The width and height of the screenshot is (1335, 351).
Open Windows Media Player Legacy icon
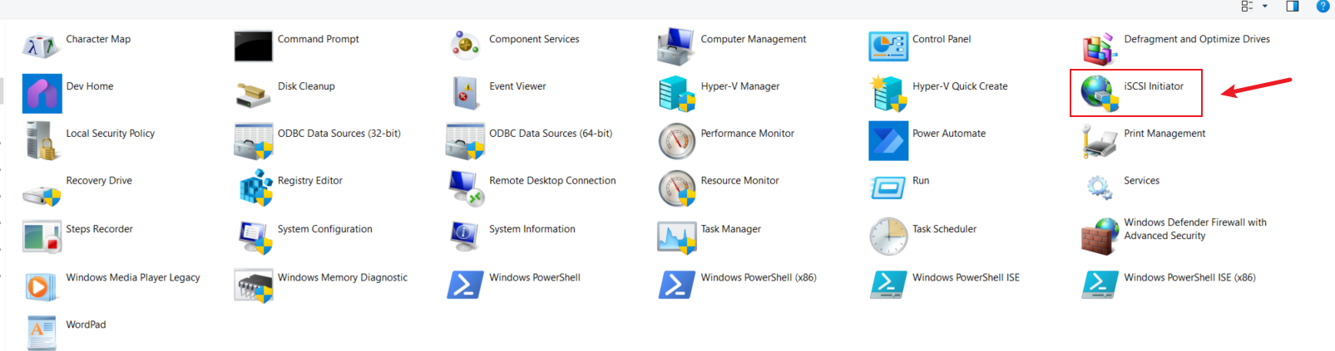(42, 285)
